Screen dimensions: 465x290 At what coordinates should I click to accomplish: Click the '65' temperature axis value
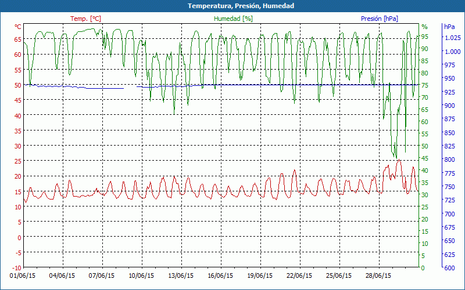pyautogui.click(x=18, y=39)
